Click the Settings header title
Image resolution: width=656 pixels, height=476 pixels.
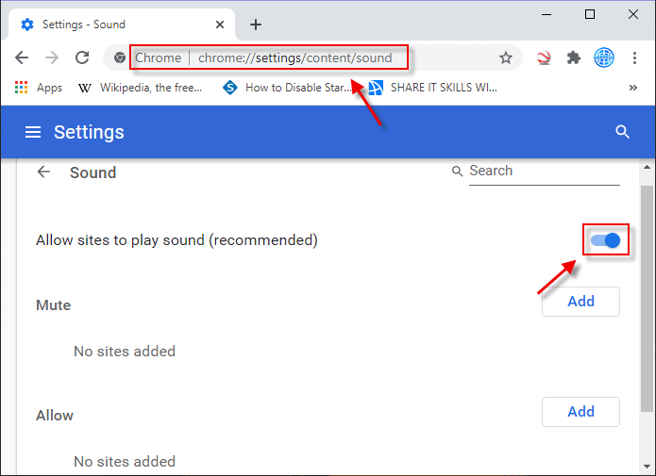[x=89, y=132]
